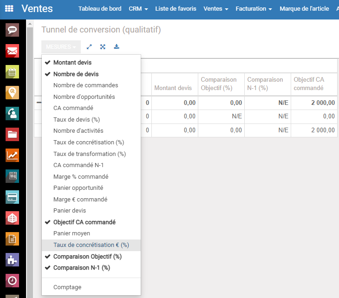This screenshot has height=298, width=339.
Task: Enable the Nombre de commandes measure
Action: click(91, 85)
